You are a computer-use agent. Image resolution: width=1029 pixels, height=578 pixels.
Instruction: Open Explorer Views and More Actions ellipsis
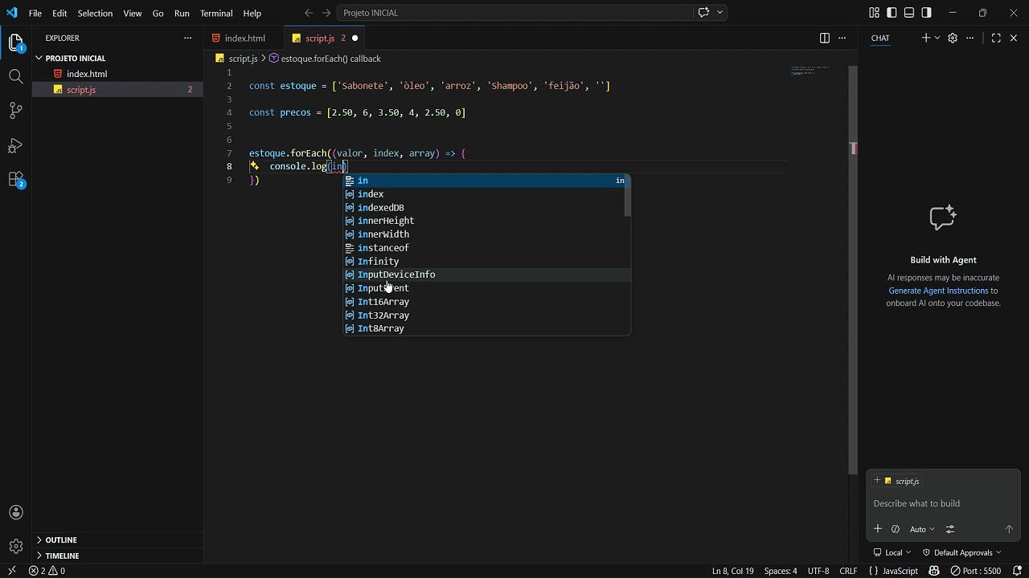pyautogui.click(x=187, y=38)
